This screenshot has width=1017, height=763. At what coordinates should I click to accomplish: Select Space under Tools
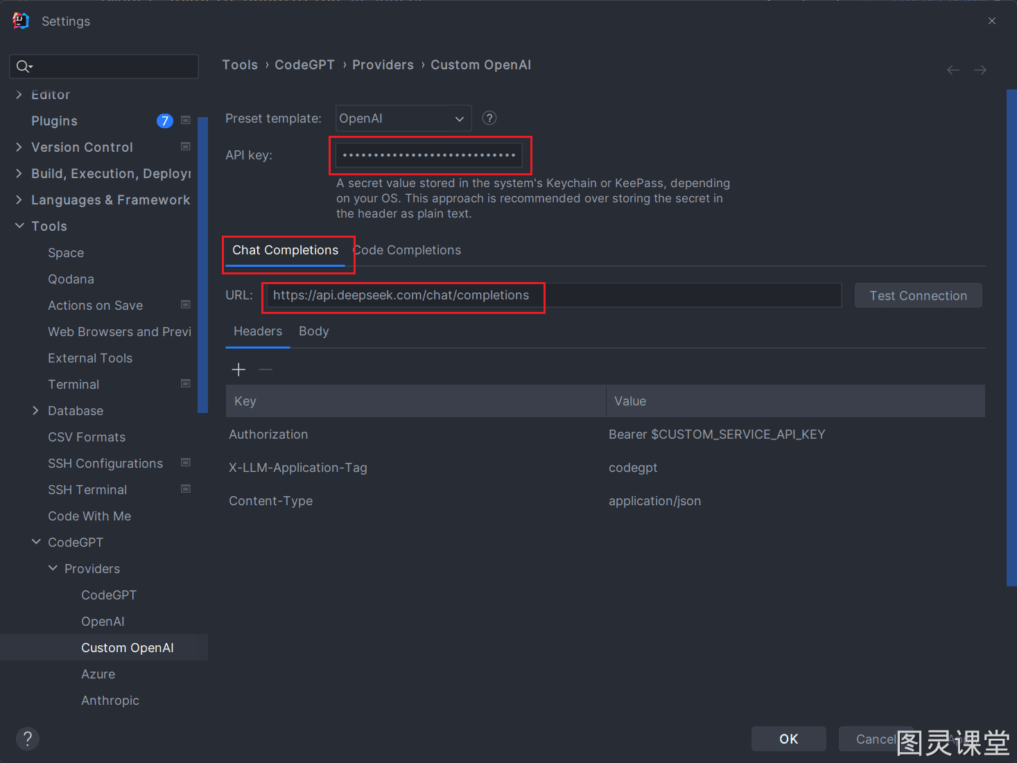(66, 253)
